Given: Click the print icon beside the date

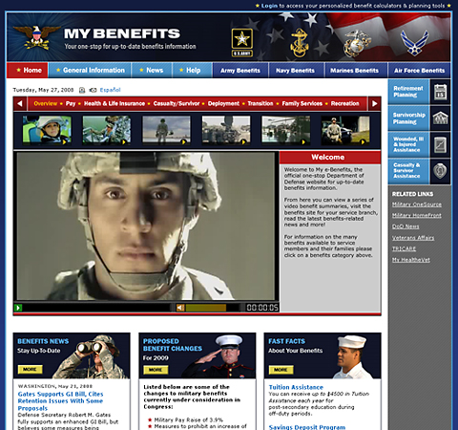Looking at the screenshot, I should [82, 90].
